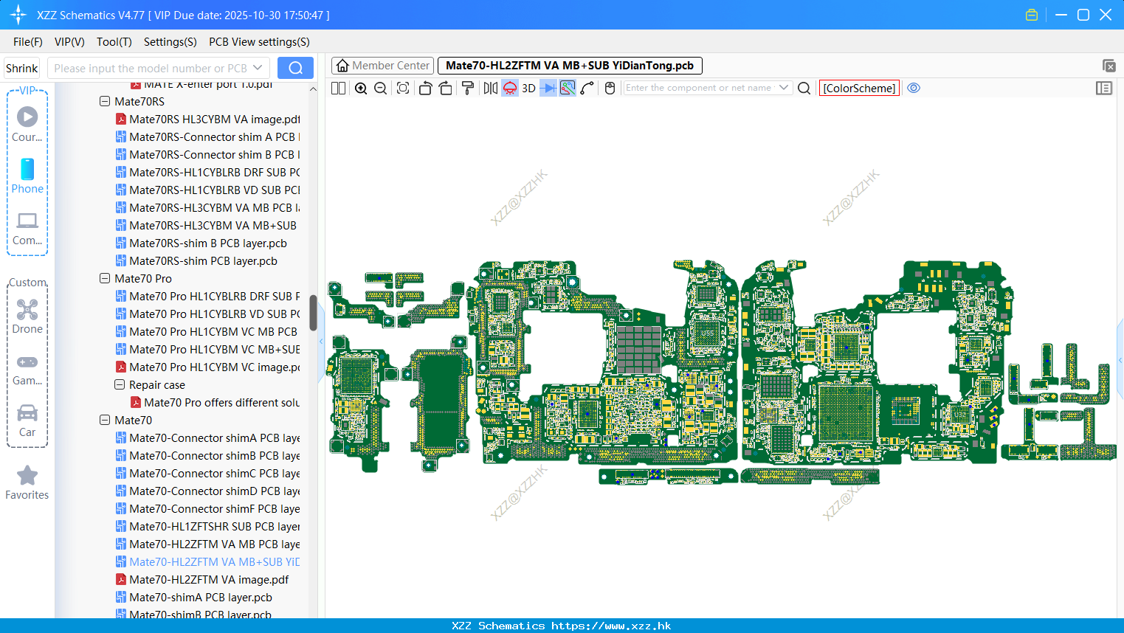Toggle the red highlight mode icon
This screenshot has width=1124, height=633.
pyautogui.click(x=510, y=88)
